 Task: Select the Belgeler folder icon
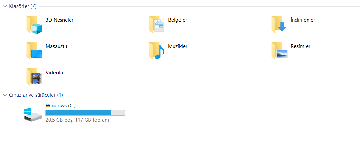tap(157, 24)
